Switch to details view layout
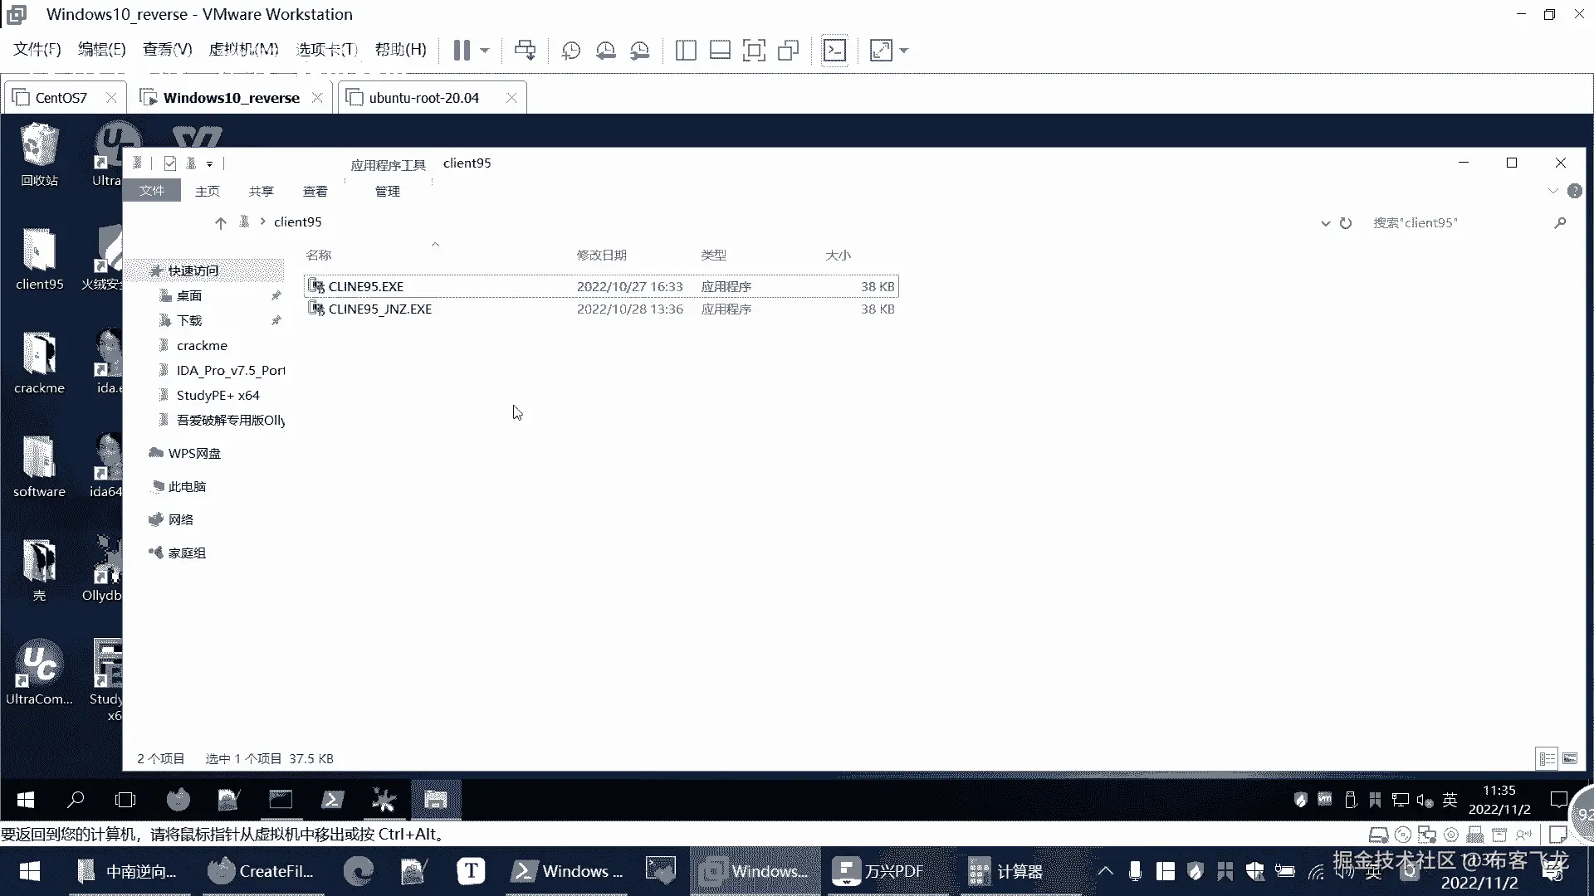This screenshot has width=1594, height=896. tap(1547, 758)
